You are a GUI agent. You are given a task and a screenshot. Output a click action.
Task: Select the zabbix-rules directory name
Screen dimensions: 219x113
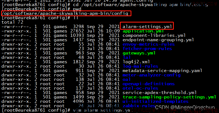[139, 106]
